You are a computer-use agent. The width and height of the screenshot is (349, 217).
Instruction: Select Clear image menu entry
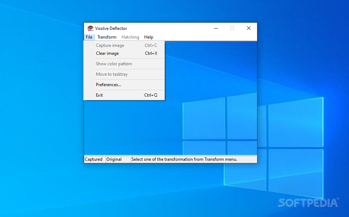(x=124, y=53)
